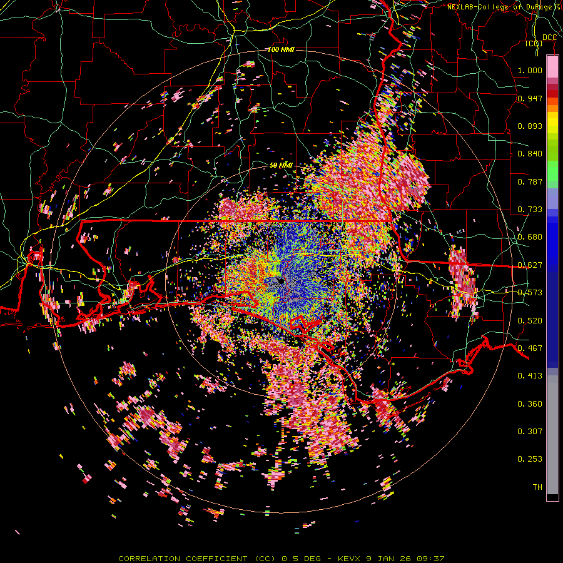Click the 0.467 scale value
563x563 pixels.
pyautogui.click(x=530, y=348)
